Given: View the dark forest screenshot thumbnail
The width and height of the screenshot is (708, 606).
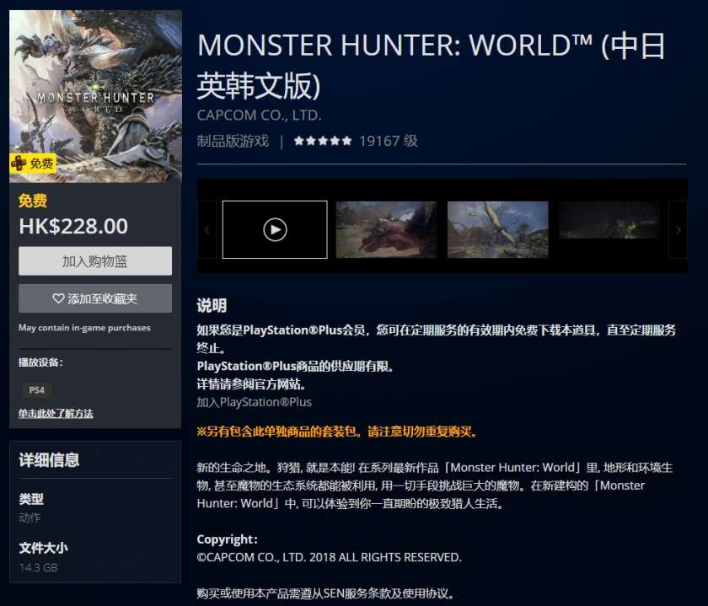Looking at the screenshot, I should point(609,220).
